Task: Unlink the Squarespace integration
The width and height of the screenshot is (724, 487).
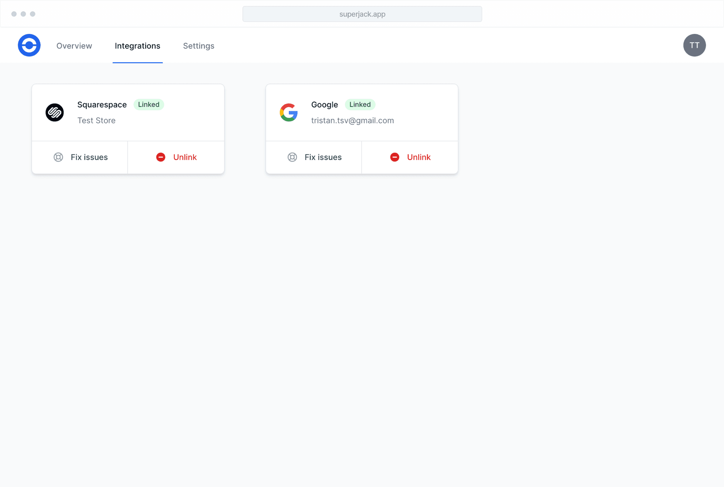Action: 184,157
